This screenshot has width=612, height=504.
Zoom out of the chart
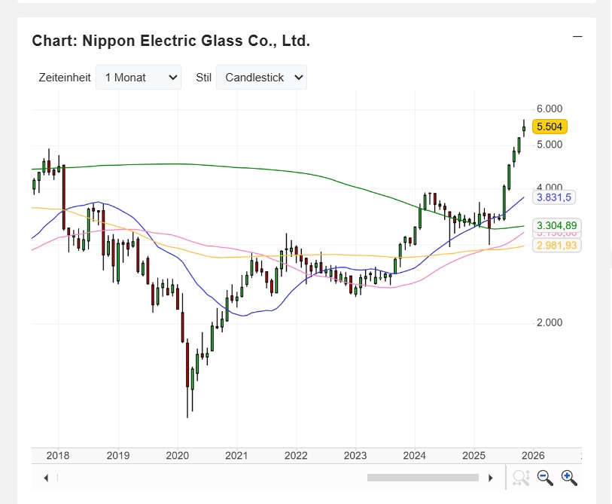545,478
